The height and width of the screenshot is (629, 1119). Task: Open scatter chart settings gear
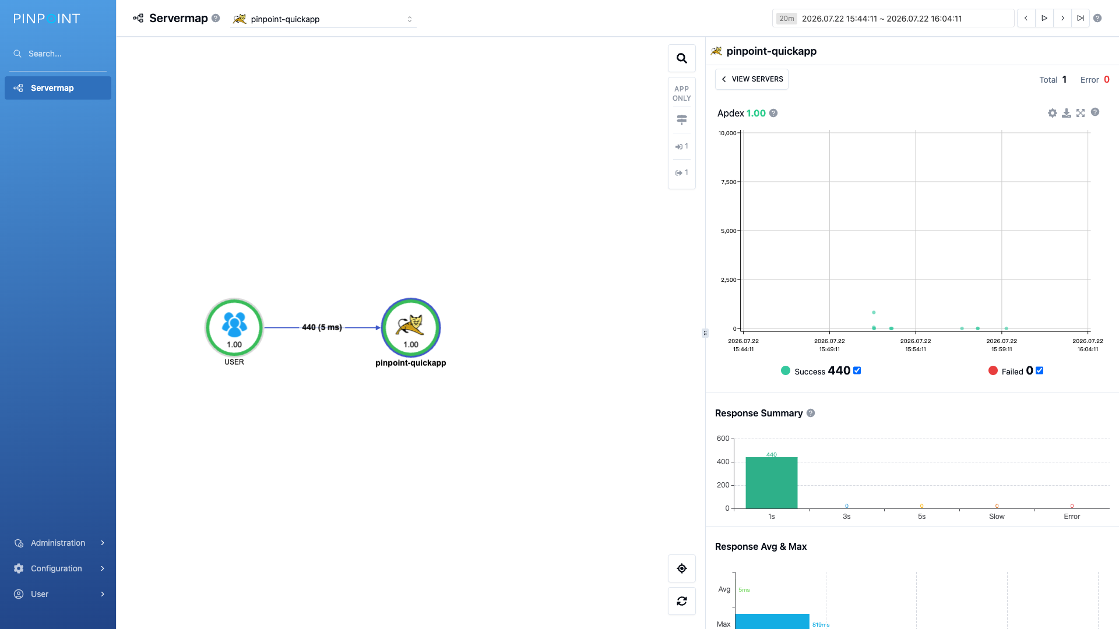(1053, 113)
